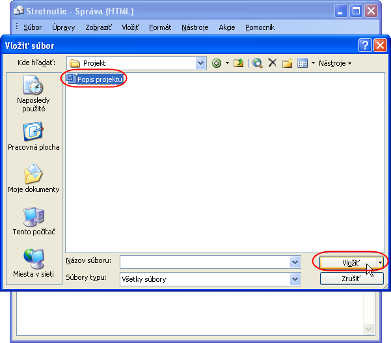Open the Search the Web tool
This screenshot has width=391, height=343.
[x=258, y=63]
